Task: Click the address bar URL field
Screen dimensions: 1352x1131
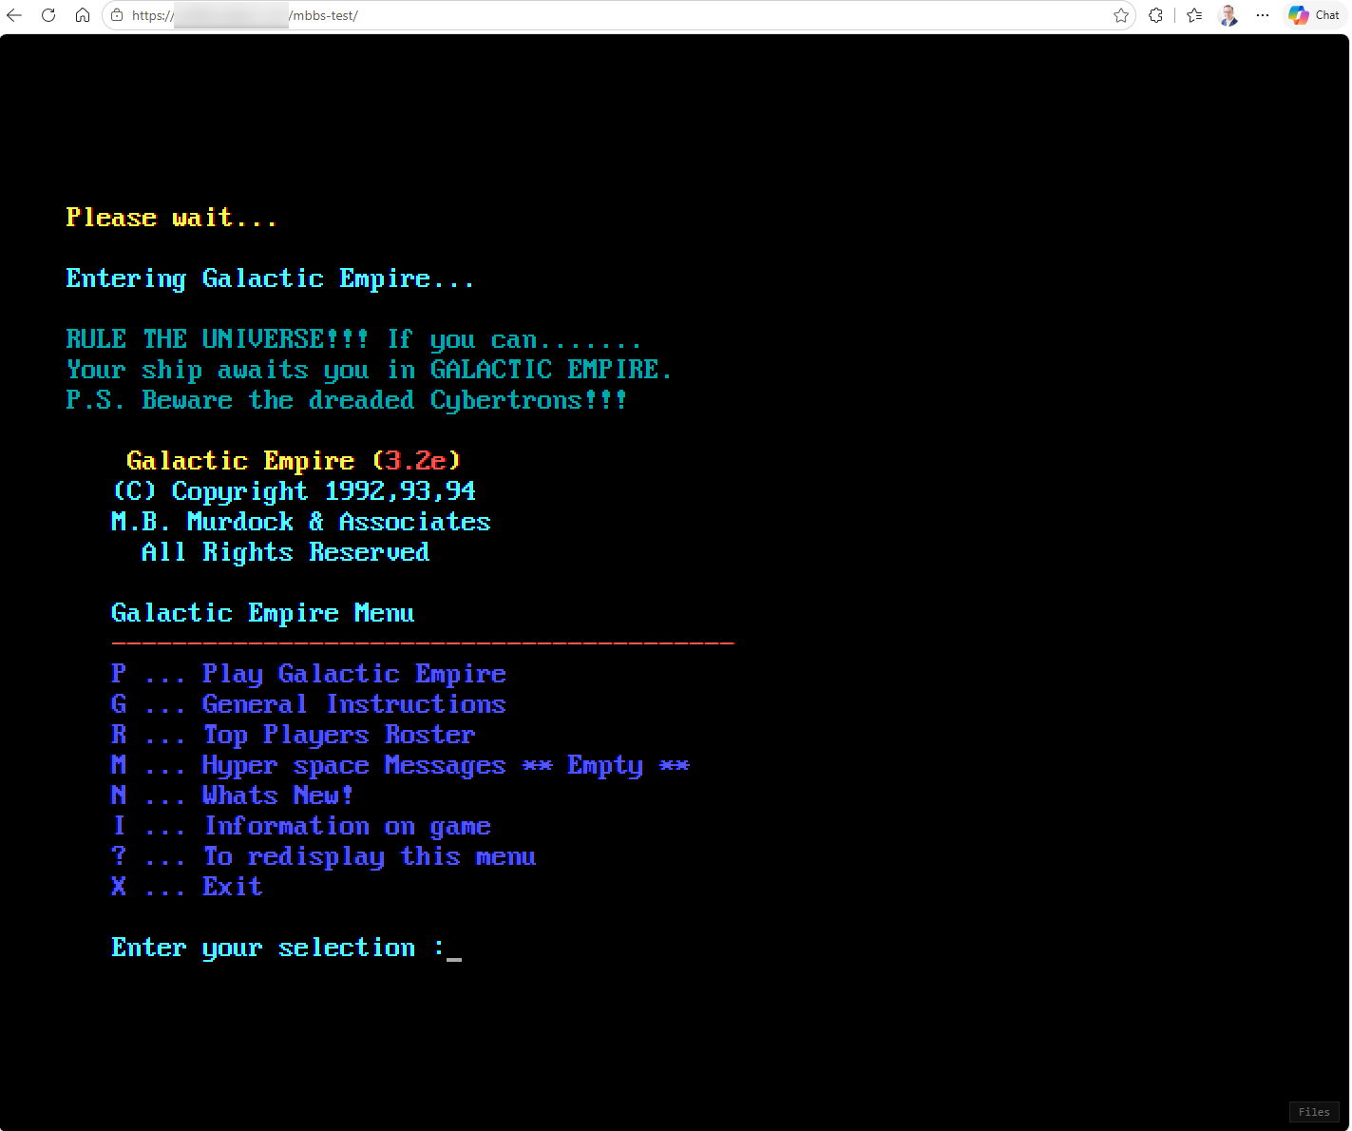Action: [618, 15]
